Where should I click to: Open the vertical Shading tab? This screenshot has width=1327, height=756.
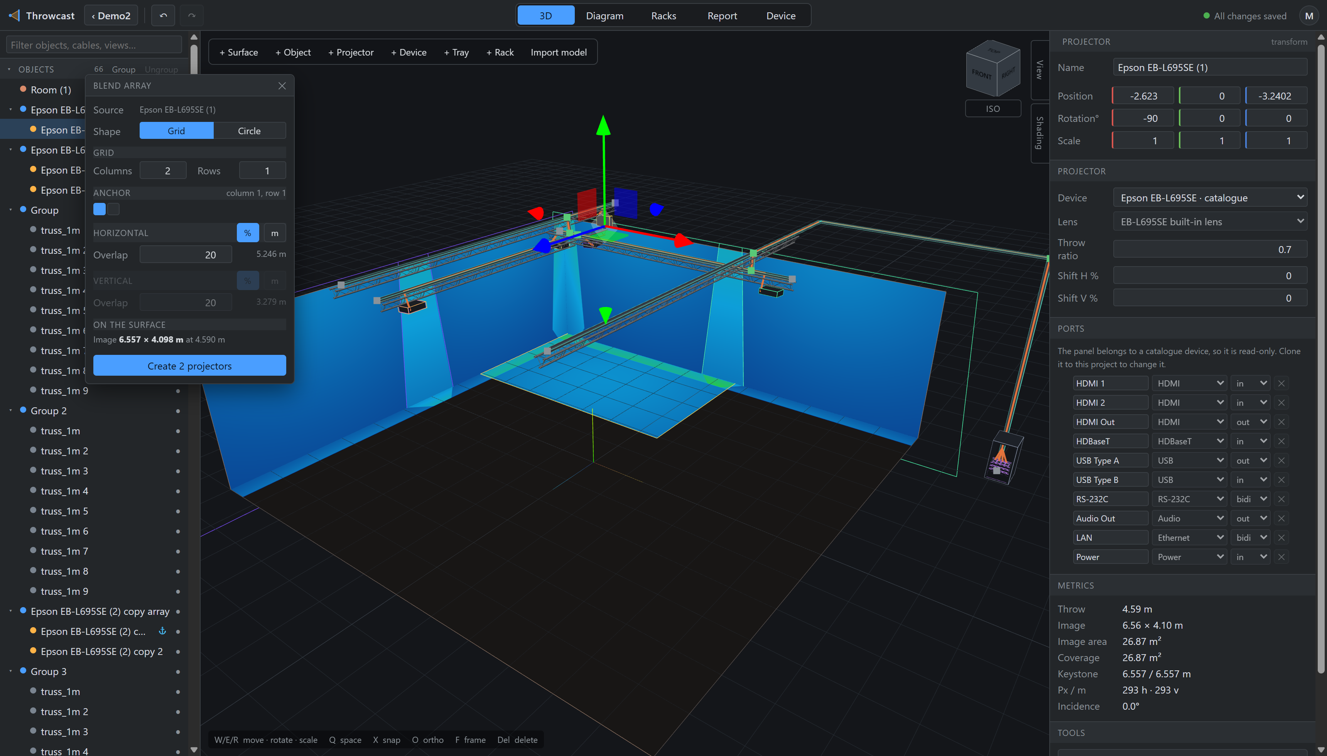pyautogui.click(x=1039, y=133)
